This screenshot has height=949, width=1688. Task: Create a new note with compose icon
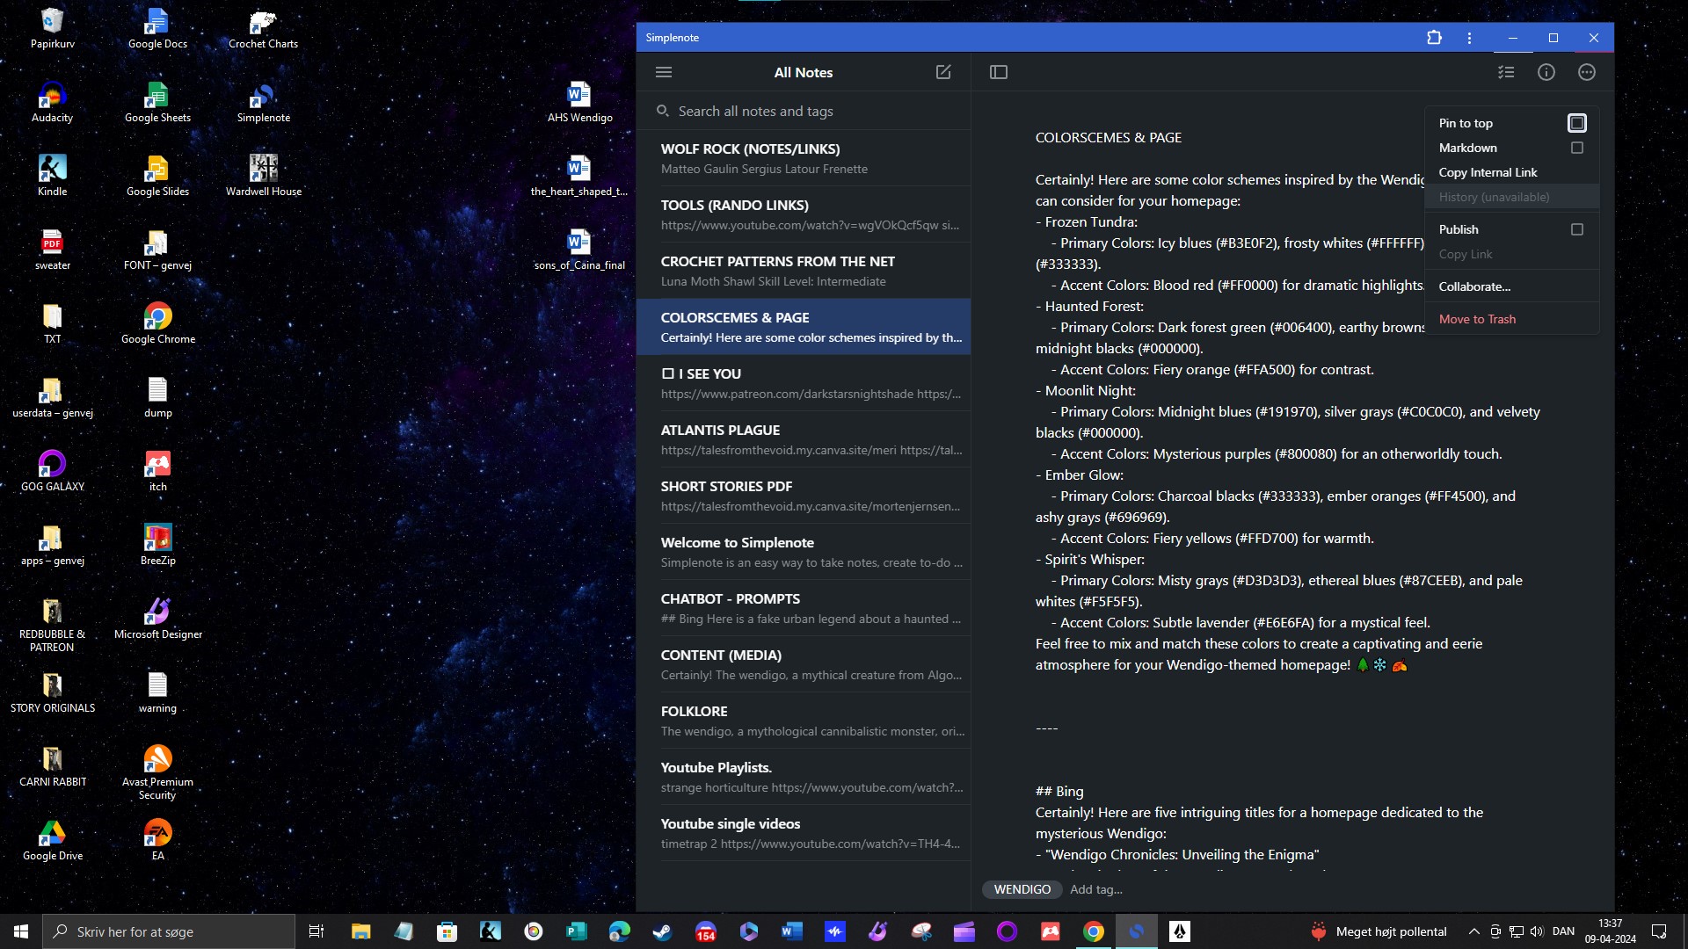[x=943, y=72]
